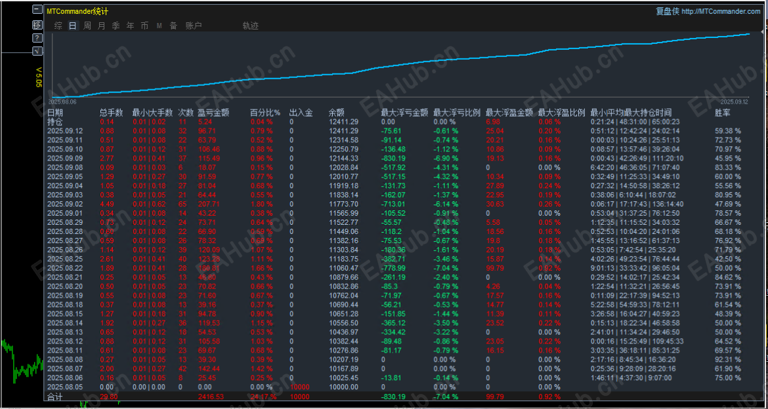
Task: Select the 2025.08.22 date row
Action: 65,268
